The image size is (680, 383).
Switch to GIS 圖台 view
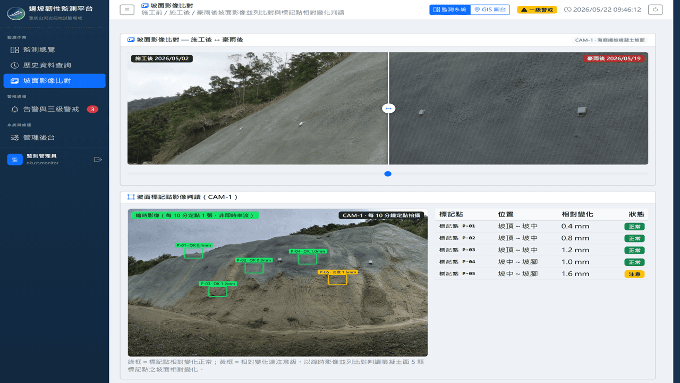coord(490,10)
